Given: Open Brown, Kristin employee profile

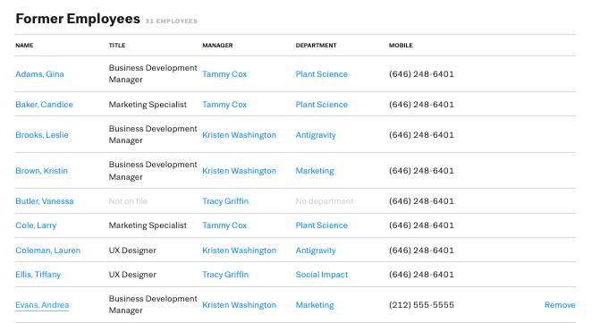Looking at the screenshot, I should (41, 171).
